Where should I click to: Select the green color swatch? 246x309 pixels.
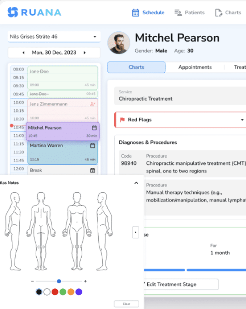pos(63,292)
